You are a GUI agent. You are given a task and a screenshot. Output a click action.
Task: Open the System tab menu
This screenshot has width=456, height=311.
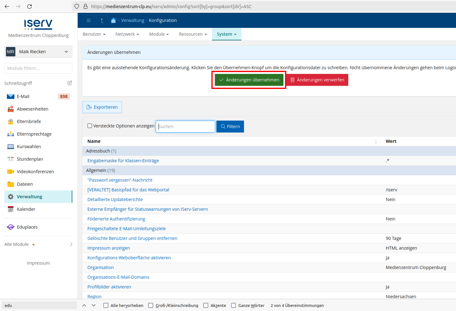point(226,34)
